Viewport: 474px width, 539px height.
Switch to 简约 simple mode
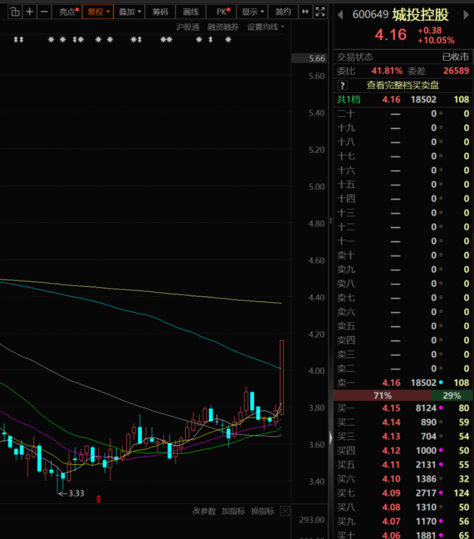[x=283, y=12]
